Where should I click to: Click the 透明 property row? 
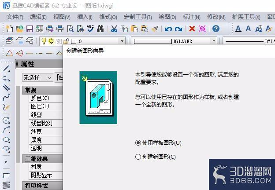(x=45, y=148)
